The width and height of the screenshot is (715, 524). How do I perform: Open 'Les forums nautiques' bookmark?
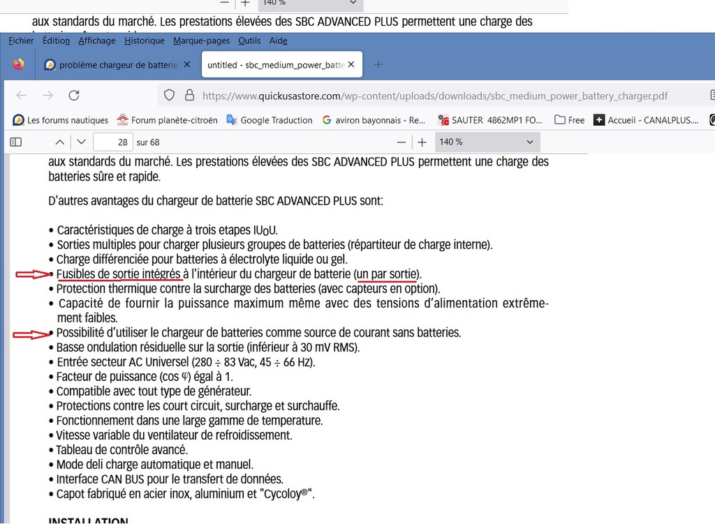(61, 120)
